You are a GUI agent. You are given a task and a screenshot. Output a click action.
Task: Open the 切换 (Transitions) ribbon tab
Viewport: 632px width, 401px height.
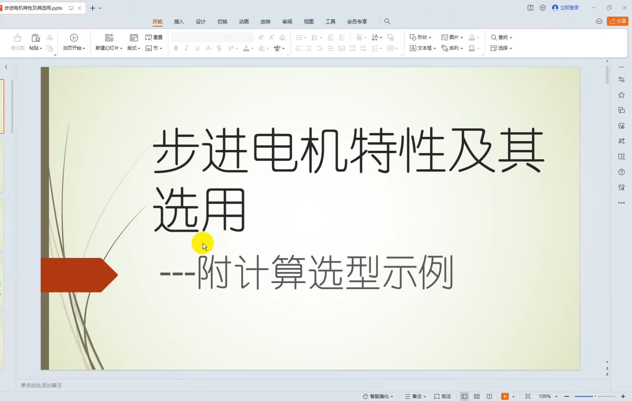coord(222,22)
